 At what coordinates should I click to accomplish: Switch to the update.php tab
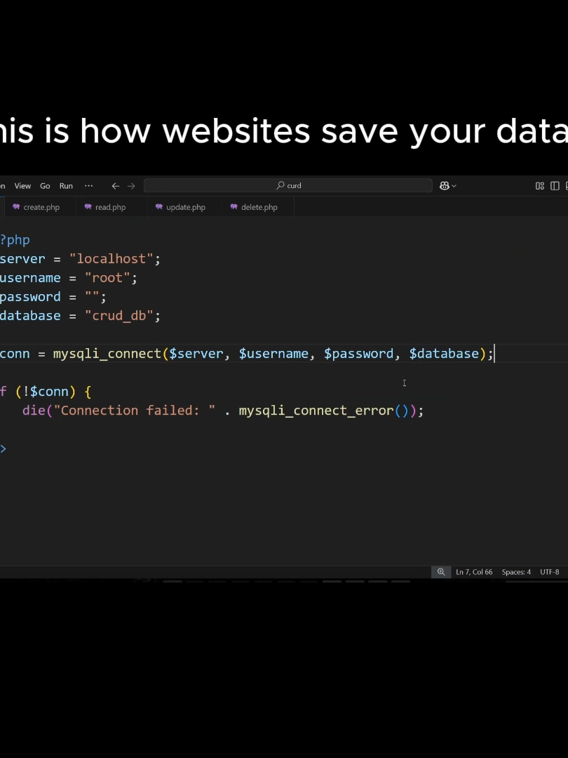pos(180,207)
